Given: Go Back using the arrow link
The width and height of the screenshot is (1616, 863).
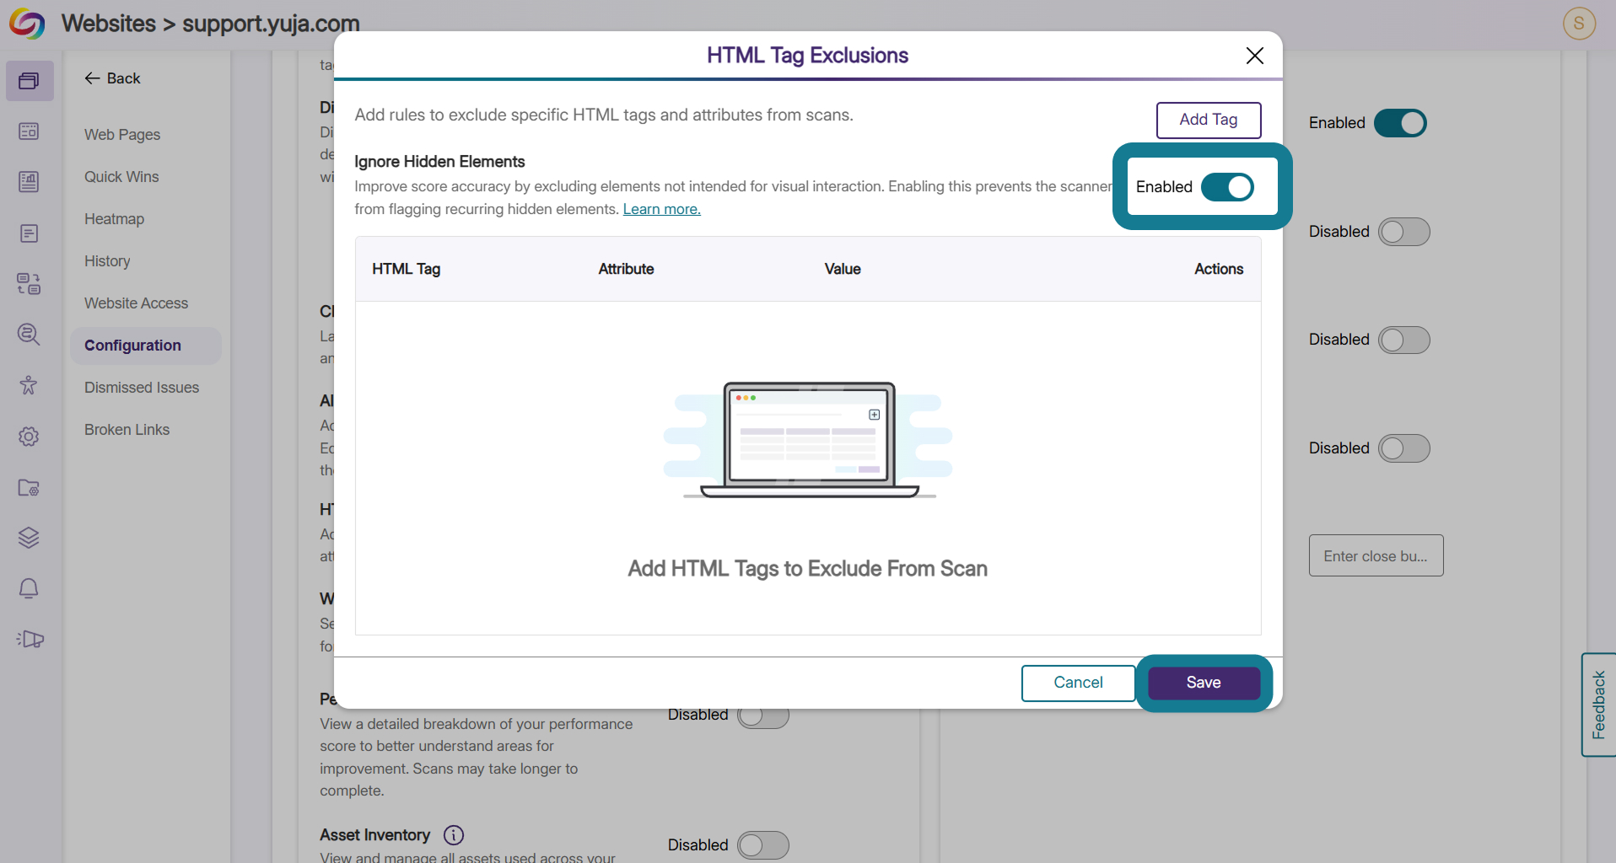Looking at the screenshot, I should 112,78.
